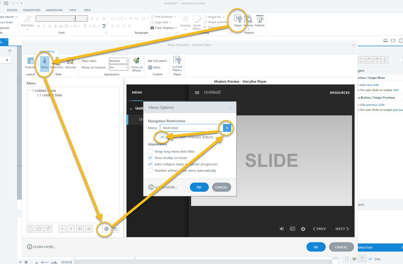The width and height of the screenshot is (403, 264).
Task: Click the volume speaker icon in player preview
Action: [x=282, y=229]
